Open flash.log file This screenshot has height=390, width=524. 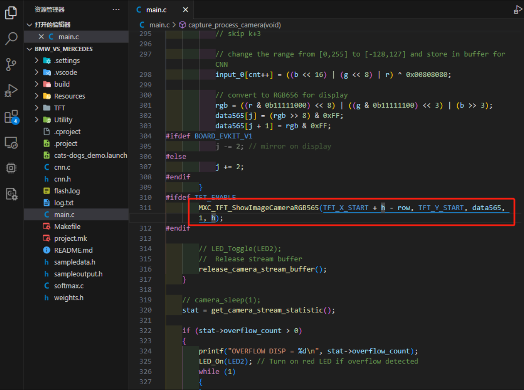coord(67,191)
